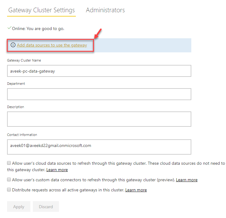The image size is (226, 218).
Task: Click the 'Contact Information' label
Action: point(22,135)
